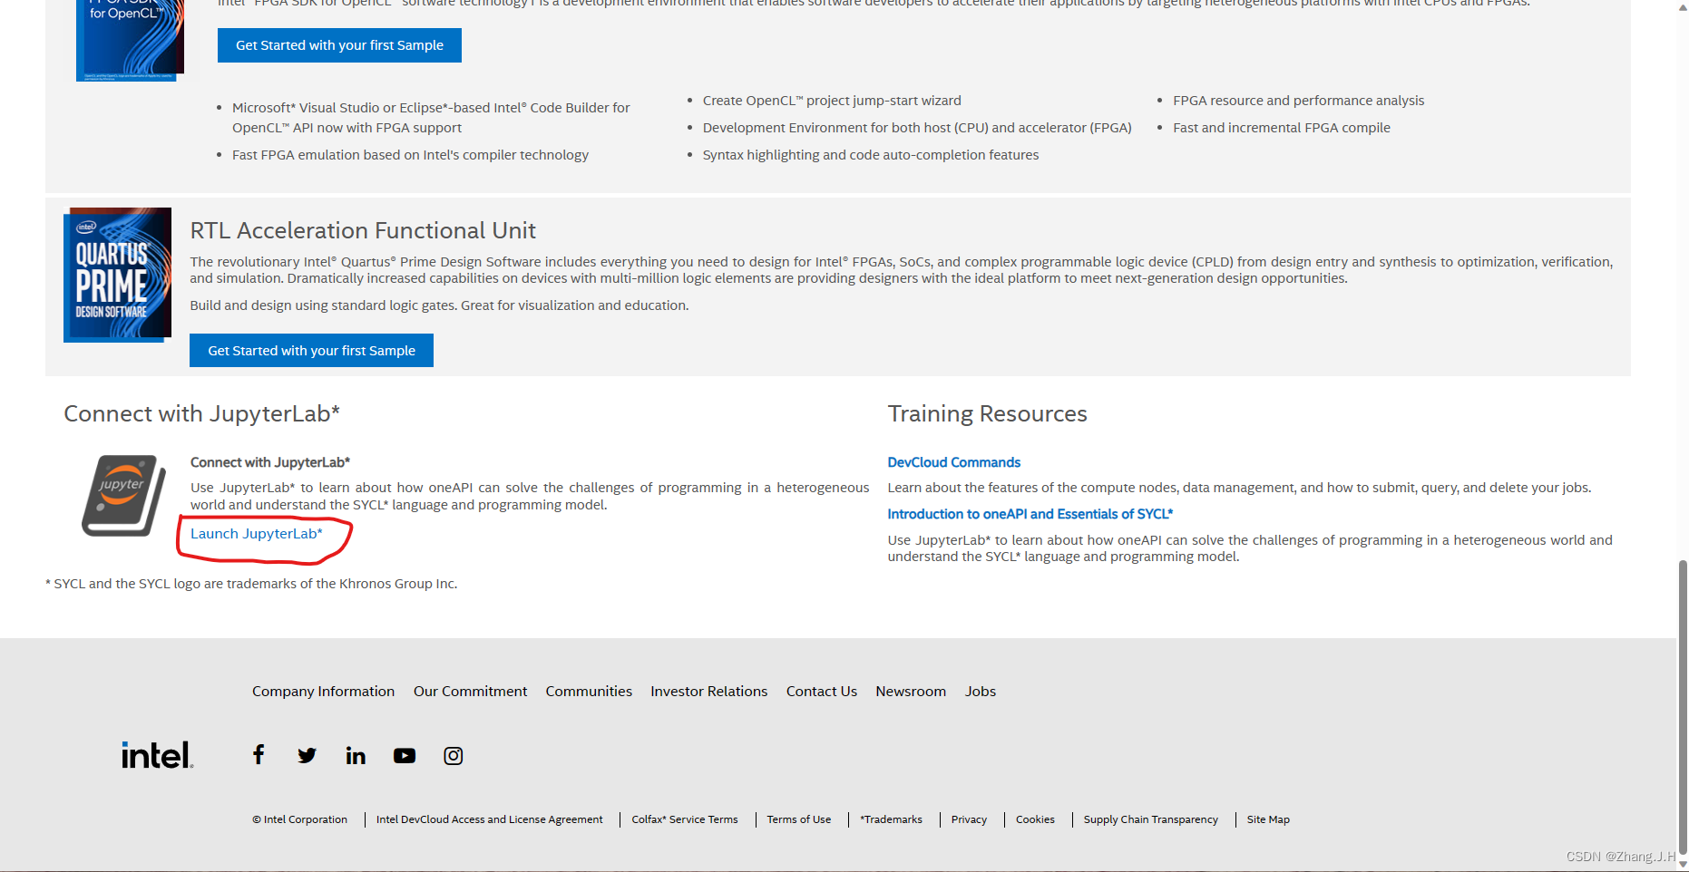Screen dimensions: 1689x872
Task: Launch JupyterLab via the circled link
Action: pos(255,533)
